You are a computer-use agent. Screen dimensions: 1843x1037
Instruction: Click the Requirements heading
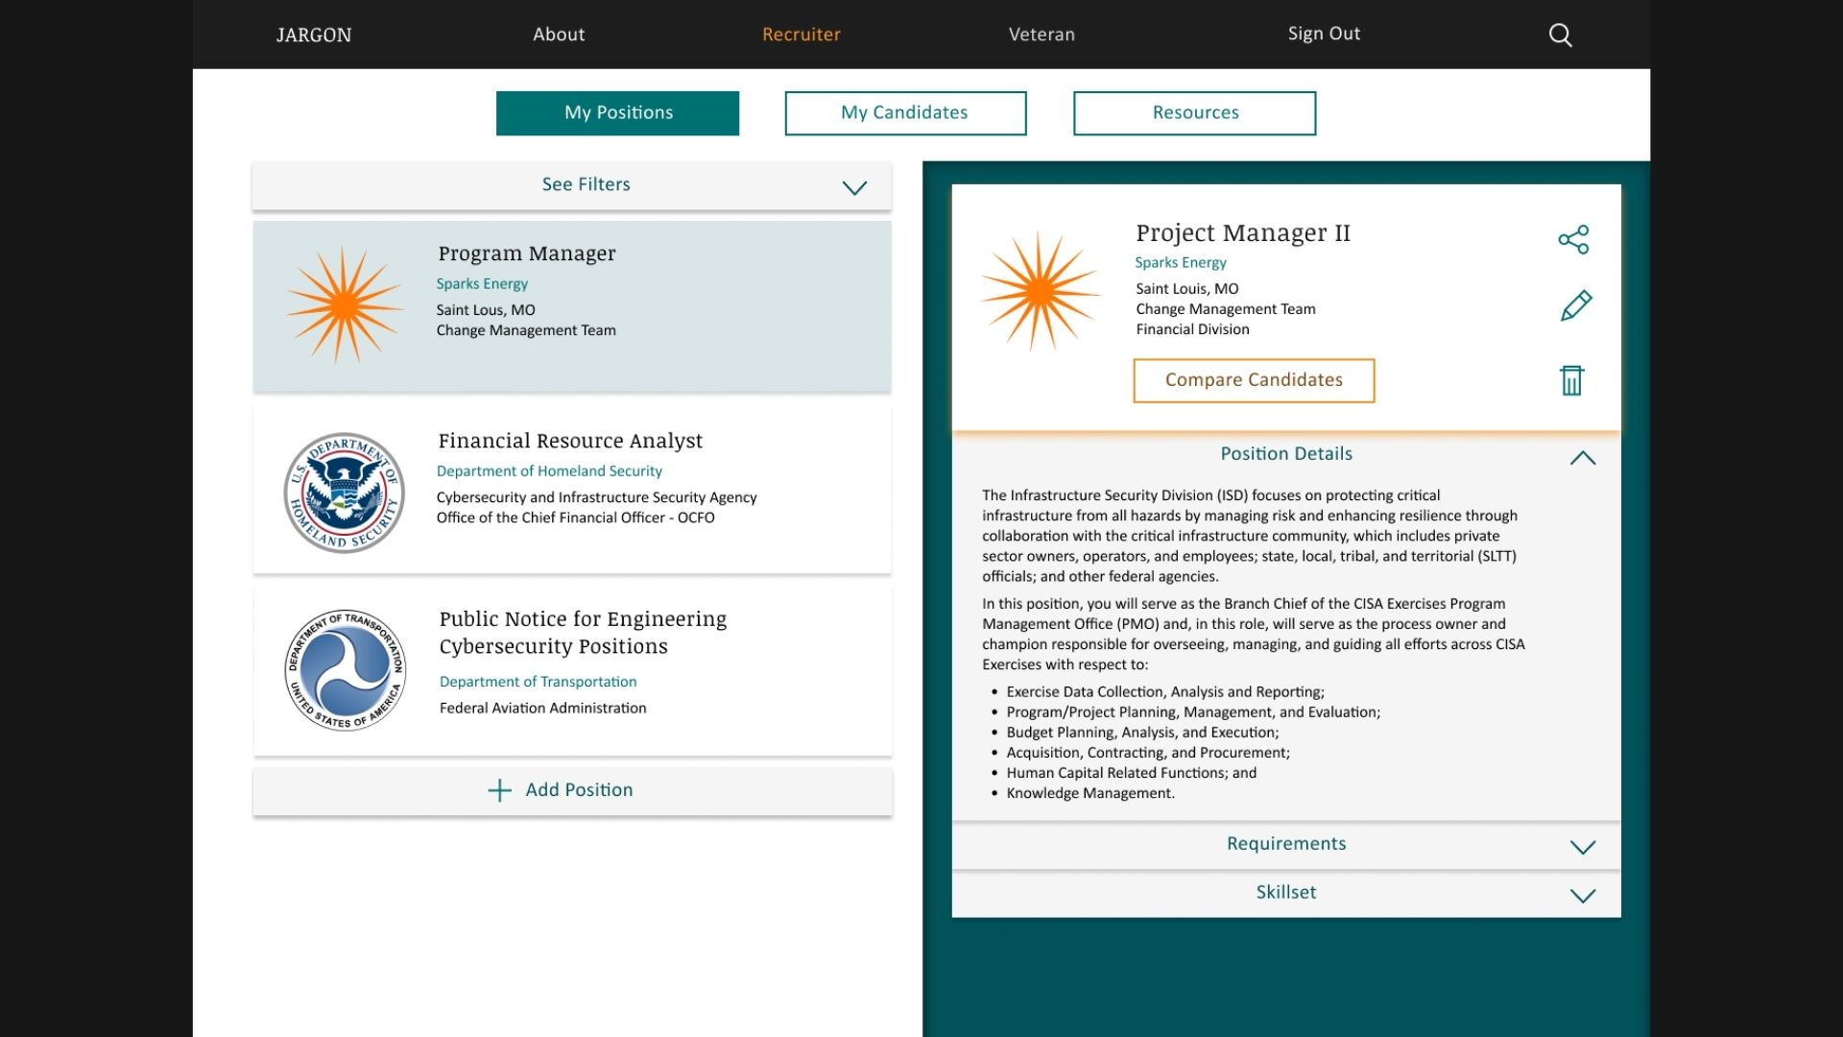click(x=1286, y=844)
